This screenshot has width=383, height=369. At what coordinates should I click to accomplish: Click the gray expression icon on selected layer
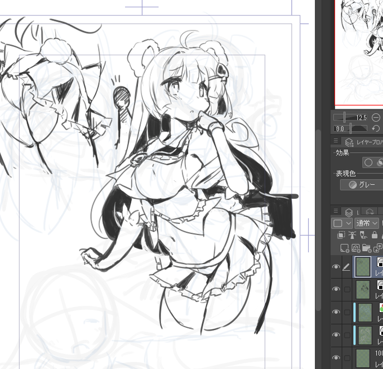click(x=380, y=262)
